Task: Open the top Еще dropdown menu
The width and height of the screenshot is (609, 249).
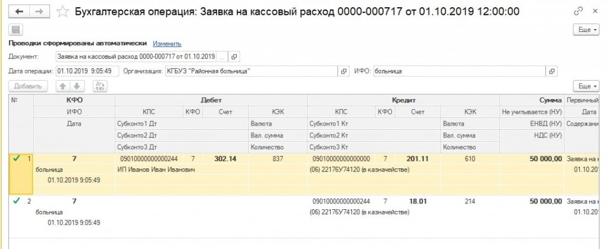Action: [x=585, y=30]
